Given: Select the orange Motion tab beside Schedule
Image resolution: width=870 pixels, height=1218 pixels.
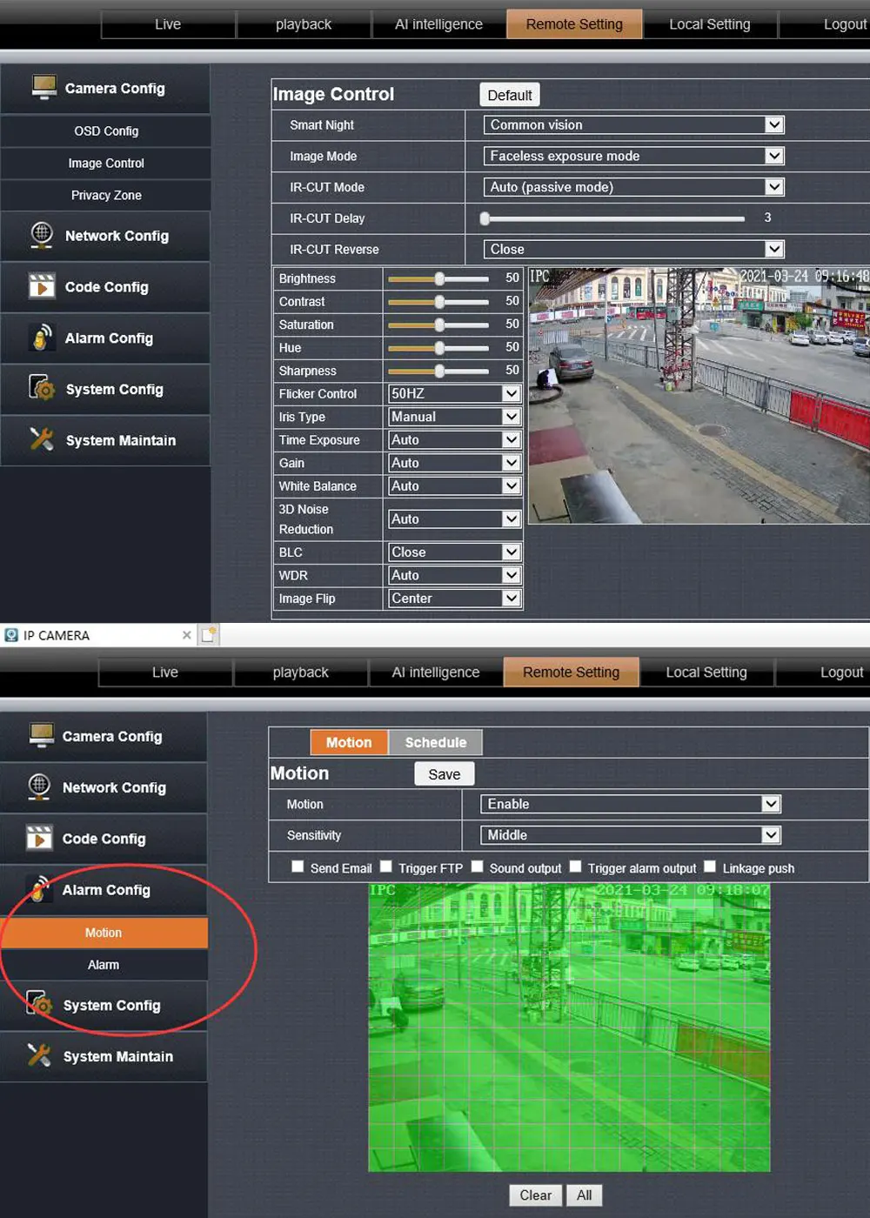Looking at the screenshot, I should coord(349,742).
